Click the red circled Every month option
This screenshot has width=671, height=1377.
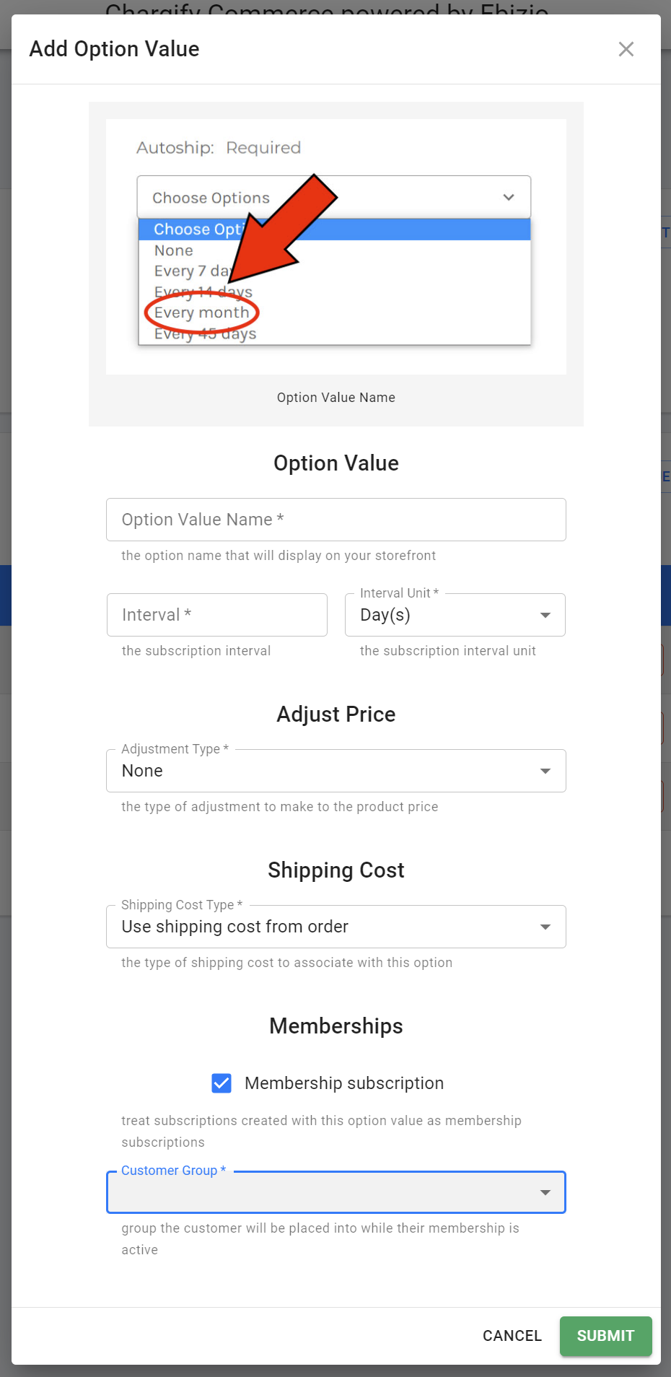click(x=201, y=312)
